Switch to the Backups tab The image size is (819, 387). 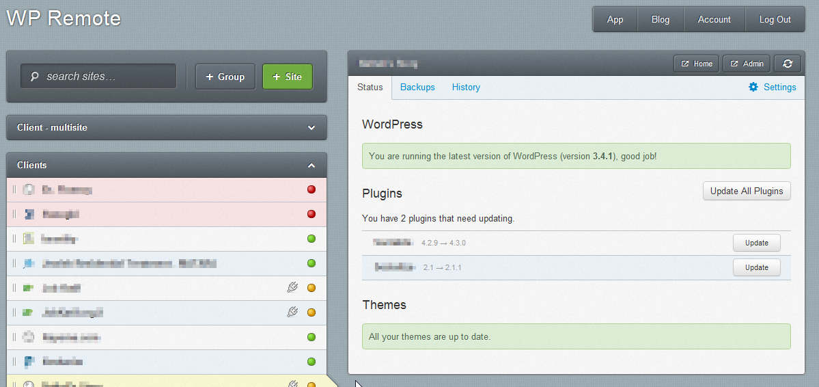417,87
